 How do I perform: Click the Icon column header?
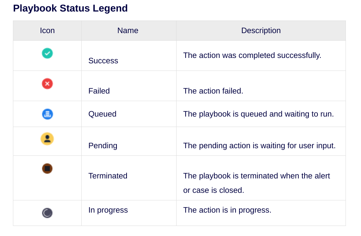[x=47, y=31]
